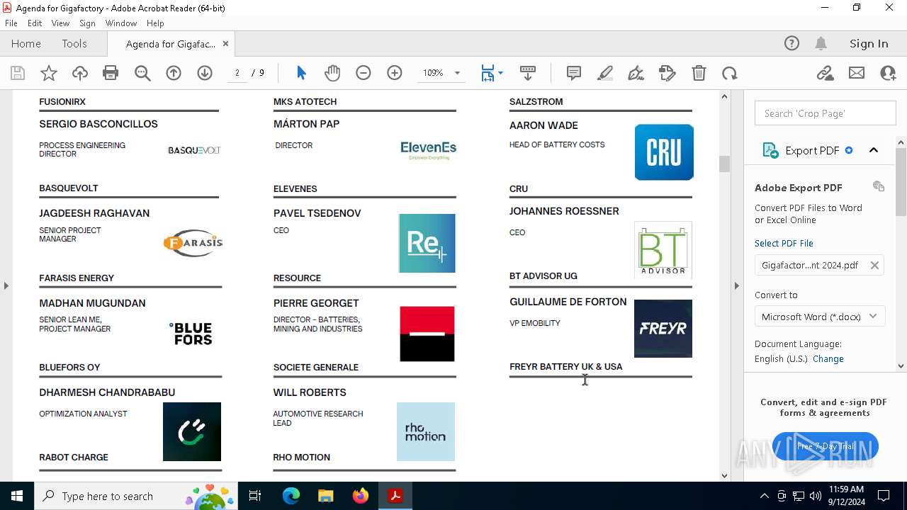Image resolution: width=907 pixels, height=510 pixels.
Task: Change the document language link
Action: click(x=828, y=358)
